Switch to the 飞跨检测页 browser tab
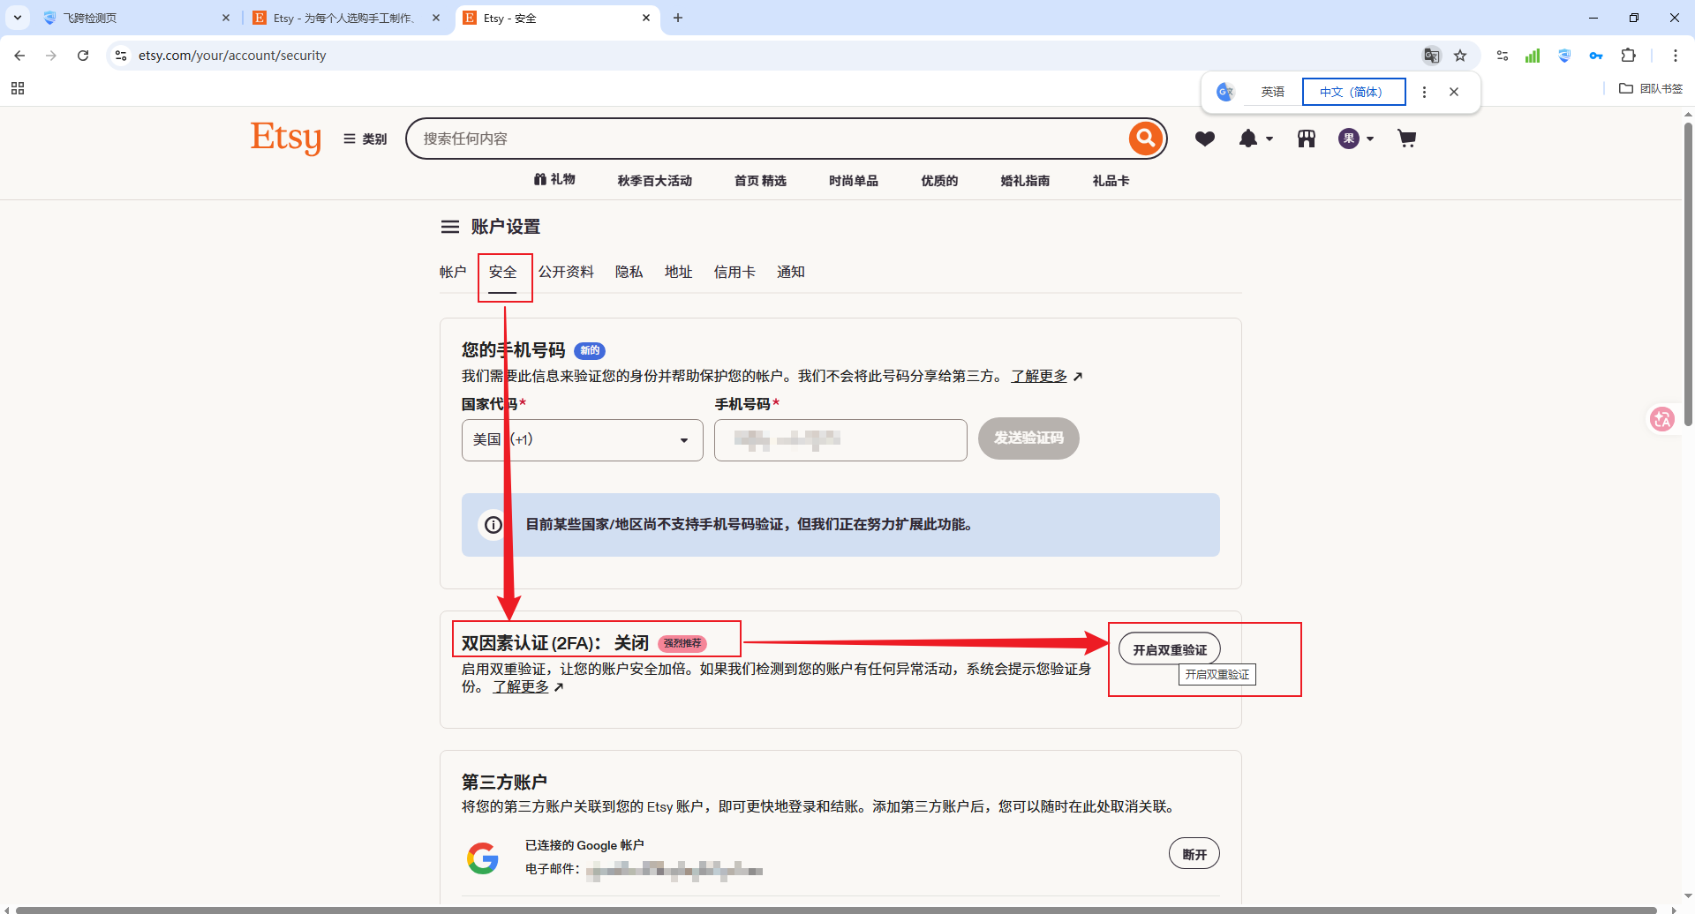The image size is (1695, 914). click(137, 18)
